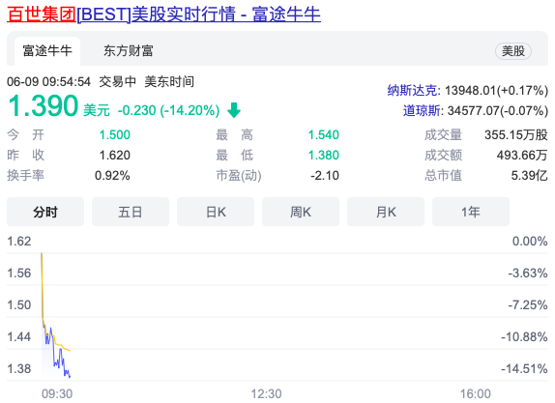Click the 成交额 value 493.66万

(522, 155)
